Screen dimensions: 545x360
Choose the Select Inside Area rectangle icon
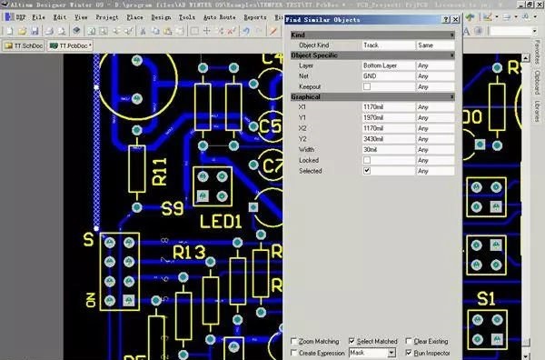[194, 31]
